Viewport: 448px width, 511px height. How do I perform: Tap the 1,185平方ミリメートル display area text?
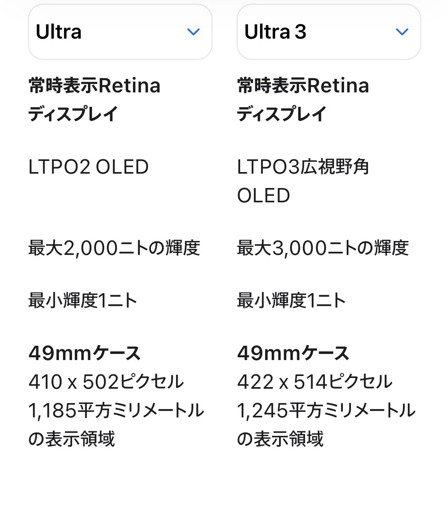point(116,425)
